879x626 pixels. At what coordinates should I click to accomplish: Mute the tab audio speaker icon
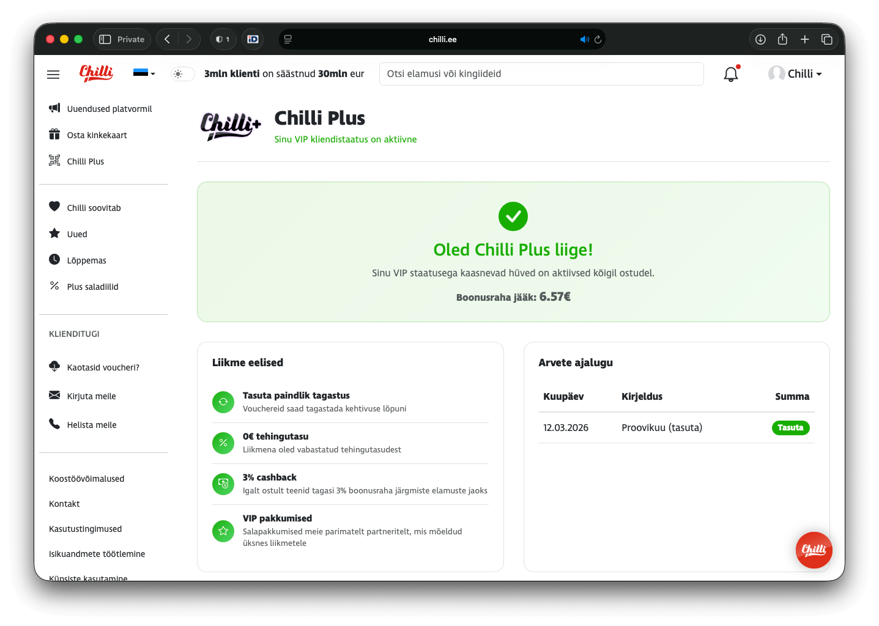pyautogui.click(x=584, y=39)
